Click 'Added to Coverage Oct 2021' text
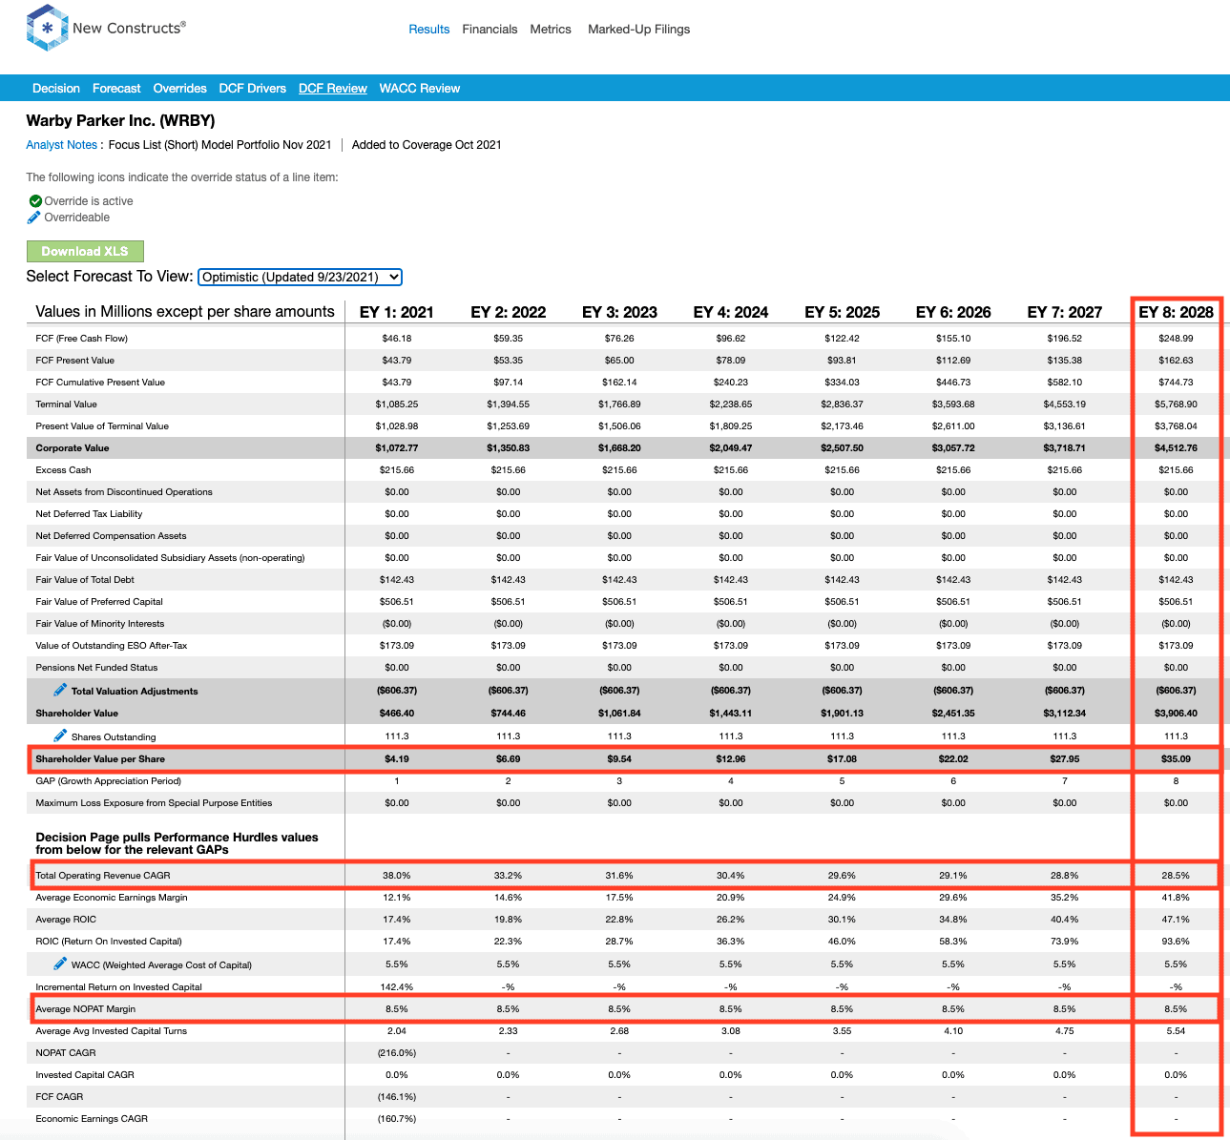1230x1140 pixels. tap(427, 145)
